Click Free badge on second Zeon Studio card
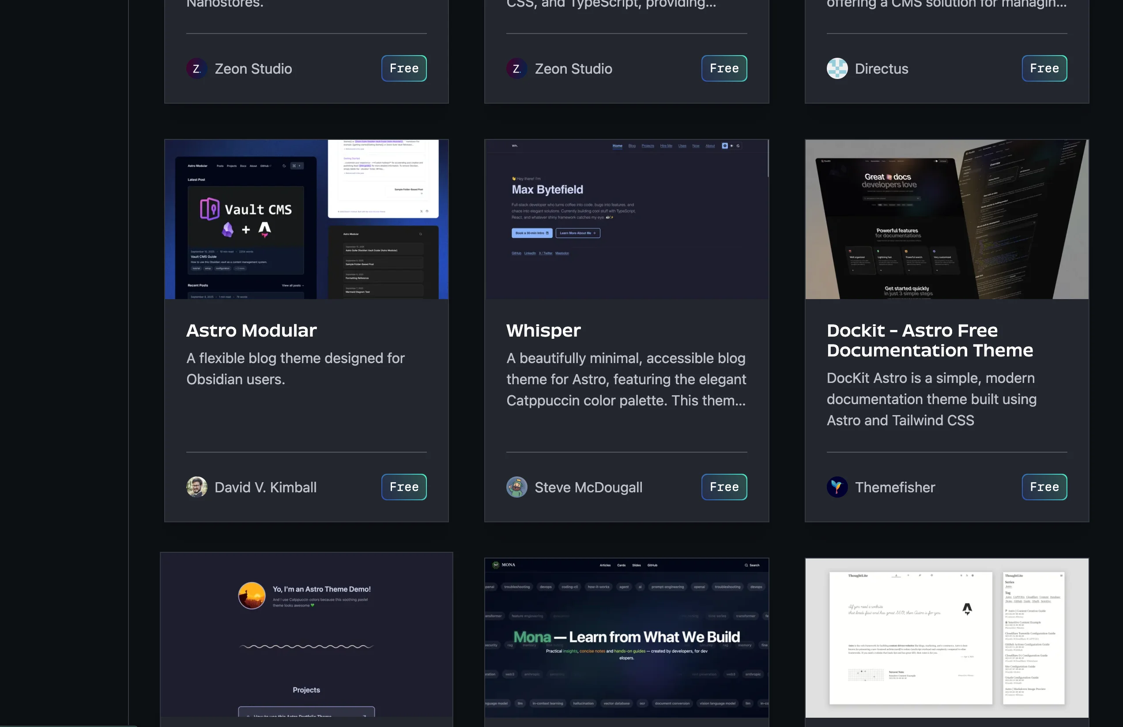Image resolution: width=1123 pixels, height=727 pixels. tap(724, 68)
